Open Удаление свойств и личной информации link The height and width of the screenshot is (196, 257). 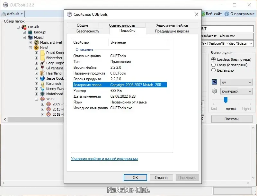[104, 159]
